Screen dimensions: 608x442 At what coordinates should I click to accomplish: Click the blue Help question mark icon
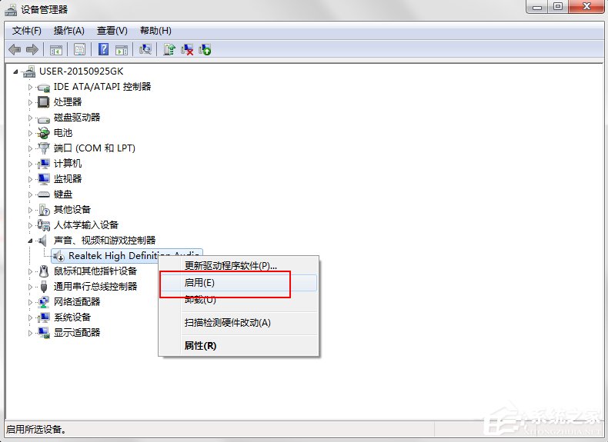click(x=103, y=49)
